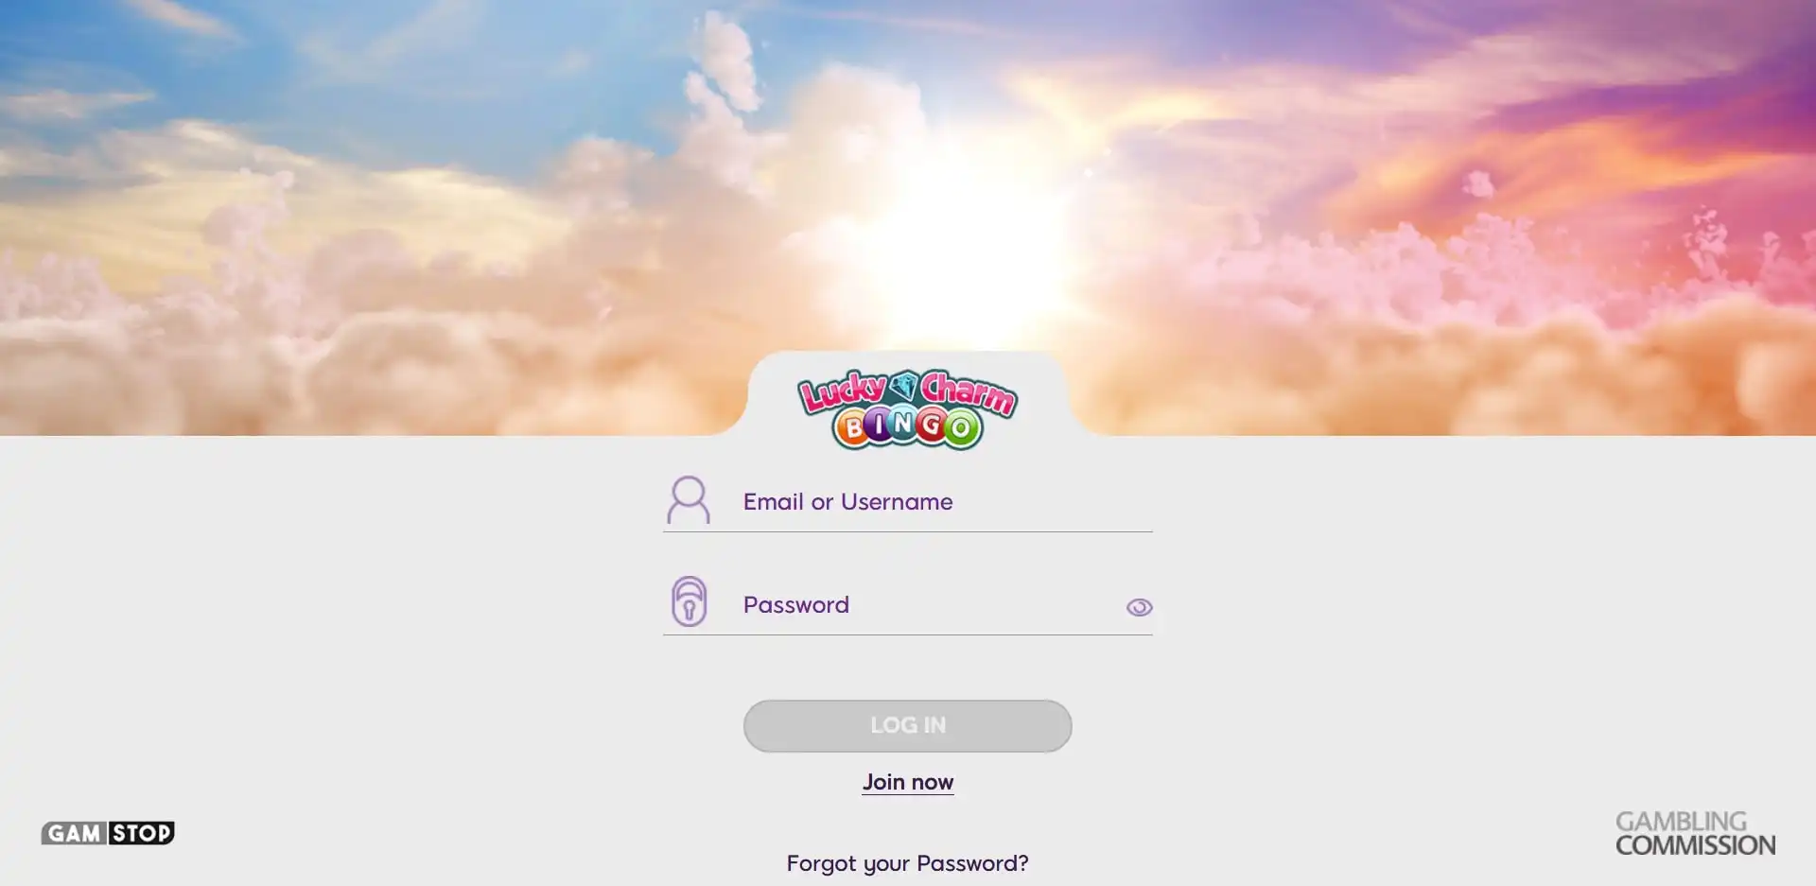
Task: Open the GAMSTOP logo link
Action: [x=108, y=833]
